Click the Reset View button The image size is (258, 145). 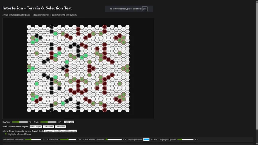coord(69,122)
